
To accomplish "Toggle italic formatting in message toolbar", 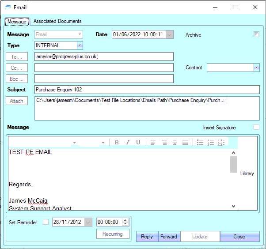I will pos(128,142).
